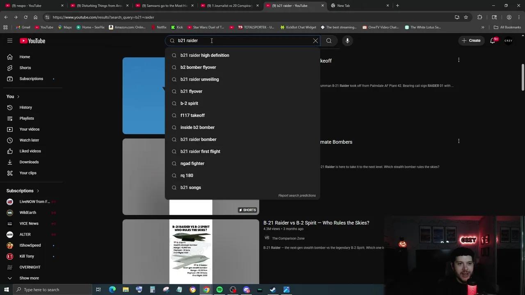
Task: Open the CRZY account avatar menu
Action: pyautogui.click(x=508, y=41)
